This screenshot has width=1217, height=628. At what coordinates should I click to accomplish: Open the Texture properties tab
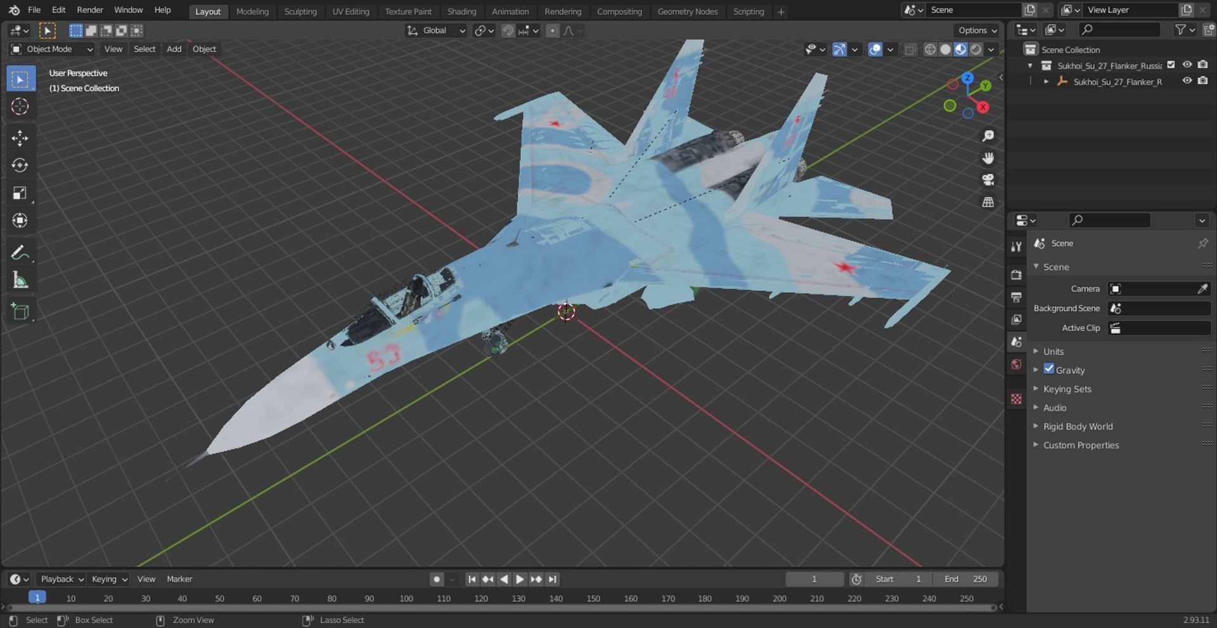tap(1016, 399)
